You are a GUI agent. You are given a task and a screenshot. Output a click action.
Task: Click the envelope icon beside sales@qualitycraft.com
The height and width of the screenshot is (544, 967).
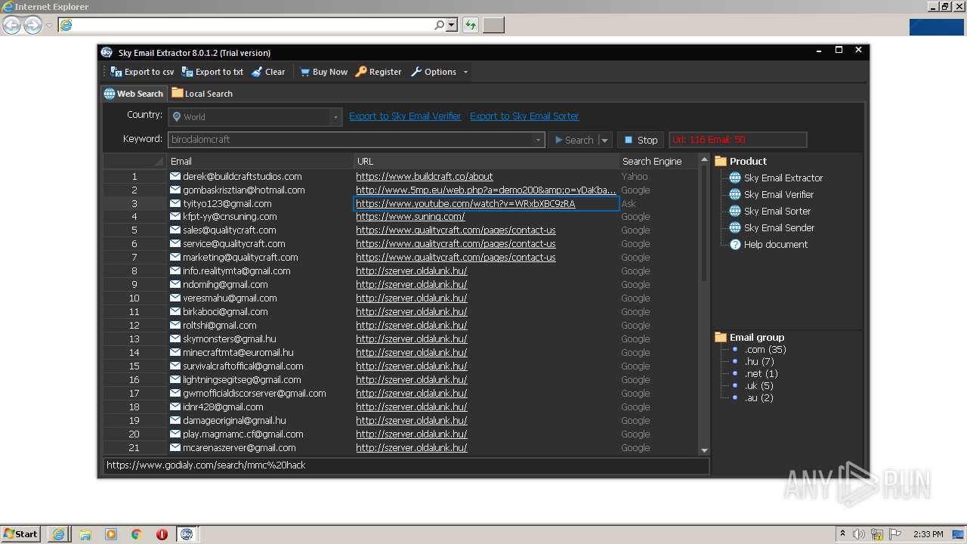coord(175,230)
